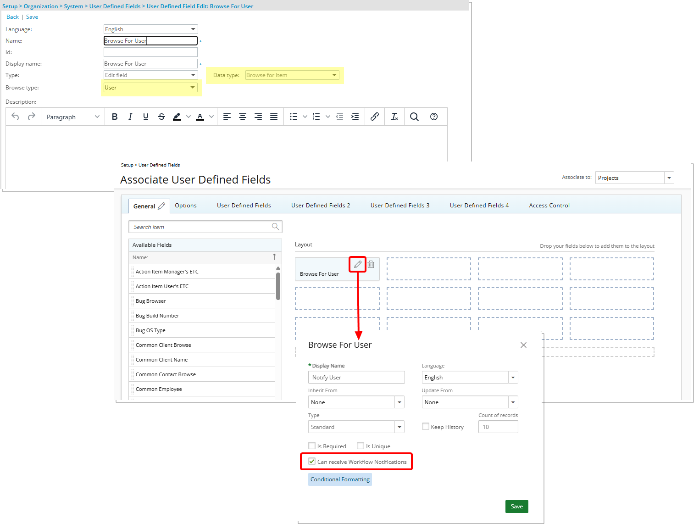Check the Is Required checkbox
The height and width of the screenshot is (529, 699).
pyautogui.click(x=312, y=445)
